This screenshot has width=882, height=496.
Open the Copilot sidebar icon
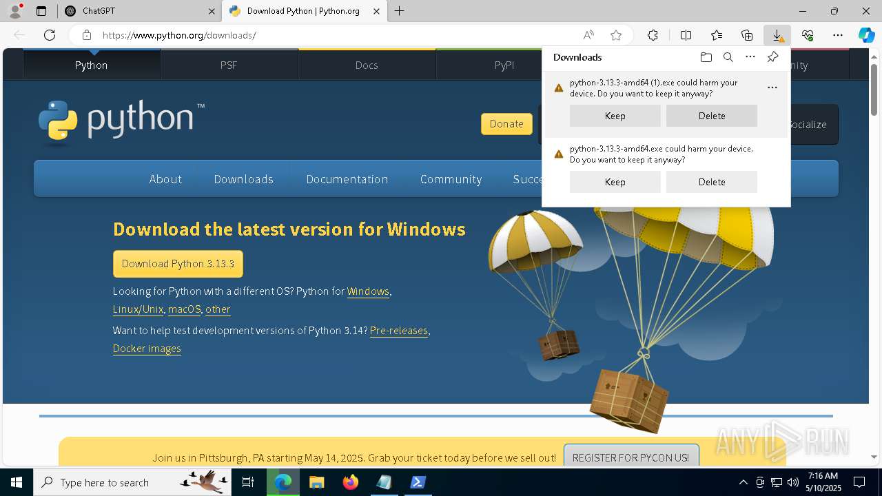[866, 35]
